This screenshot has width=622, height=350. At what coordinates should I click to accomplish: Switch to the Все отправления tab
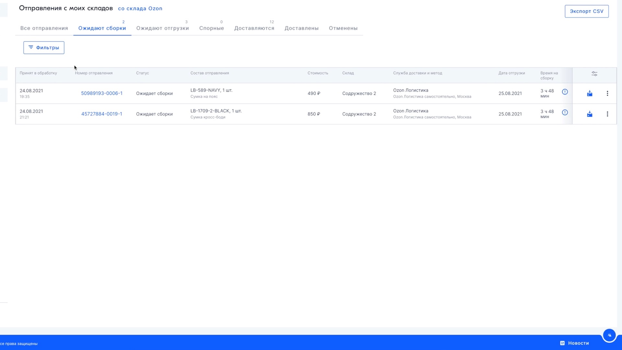[44, 28]
